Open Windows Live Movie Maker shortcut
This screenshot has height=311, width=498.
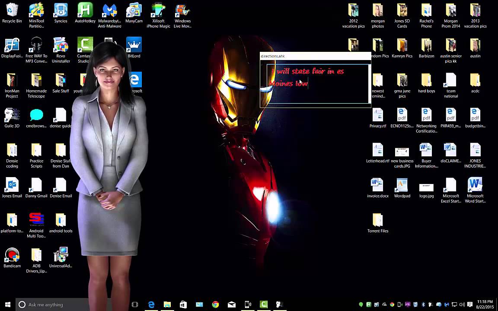pyautogui.click(x=182, y=15)
